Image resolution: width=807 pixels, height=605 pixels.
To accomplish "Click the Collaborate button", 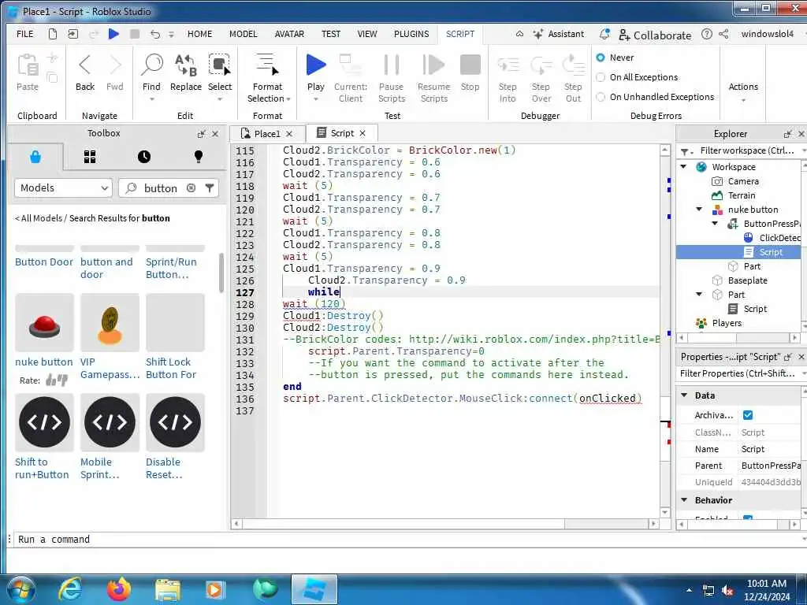I will (x=655, y=35).
